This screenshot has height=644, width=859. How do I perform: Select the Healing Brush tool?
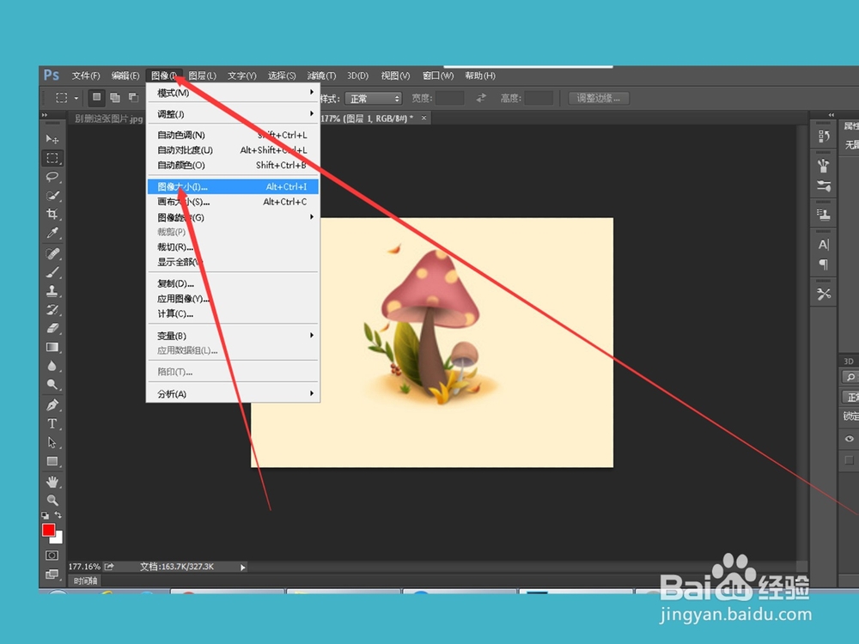[52, 253]
